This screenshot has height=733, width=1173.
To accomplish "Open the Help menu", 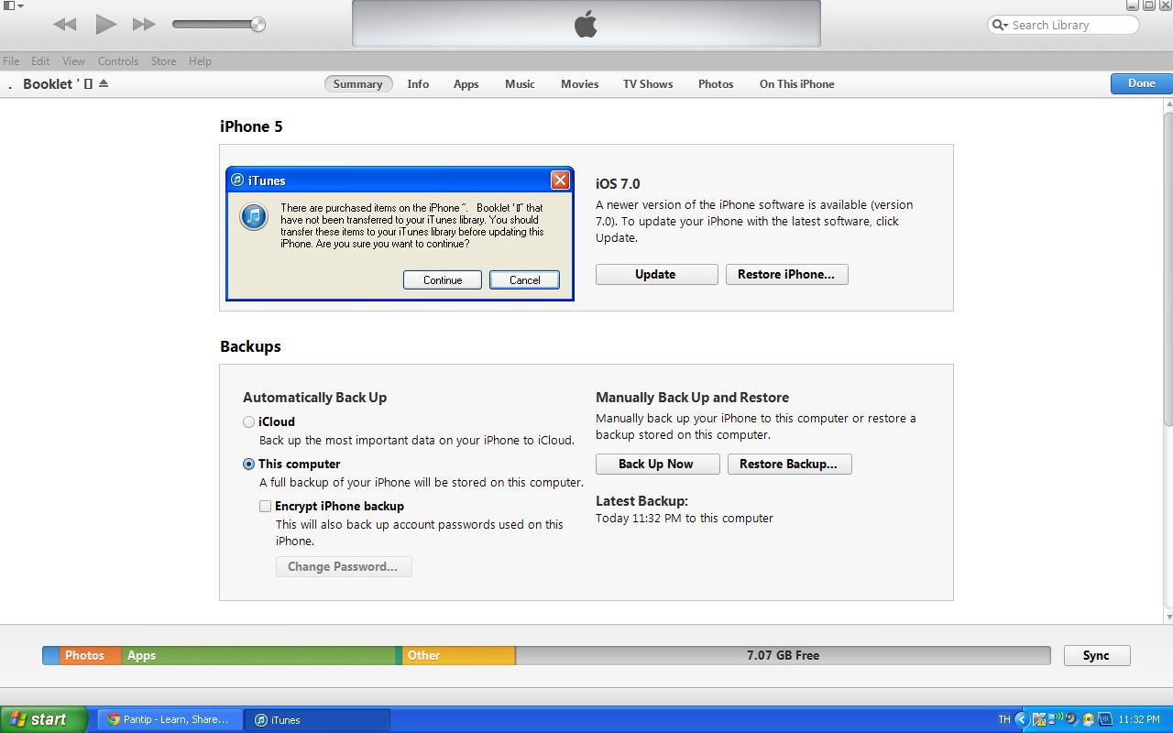I will 200,61.
